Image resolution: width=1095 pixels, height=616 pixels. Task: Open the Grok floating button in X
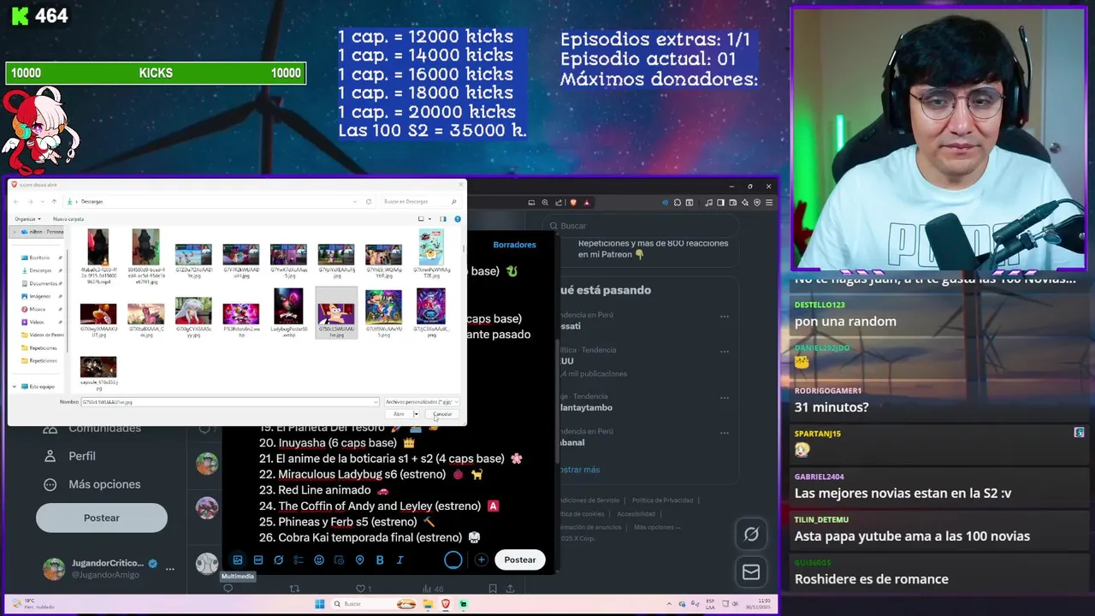point(751,534)
